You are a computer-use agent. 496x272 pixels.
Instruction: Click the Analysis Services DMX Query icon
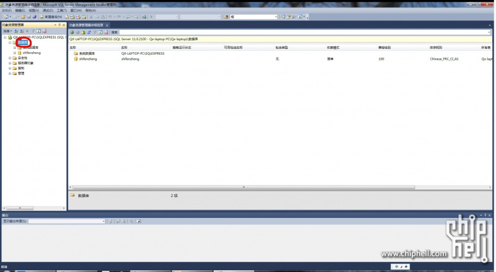pyautogui.click(x=78, y=17)
